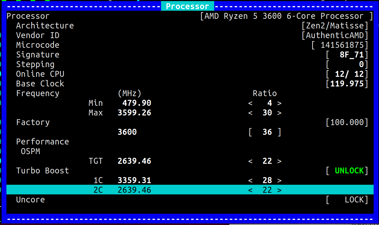Click the Zen2/Matisse architecture value
Viewport: 379px width, 225px height.
335,26
